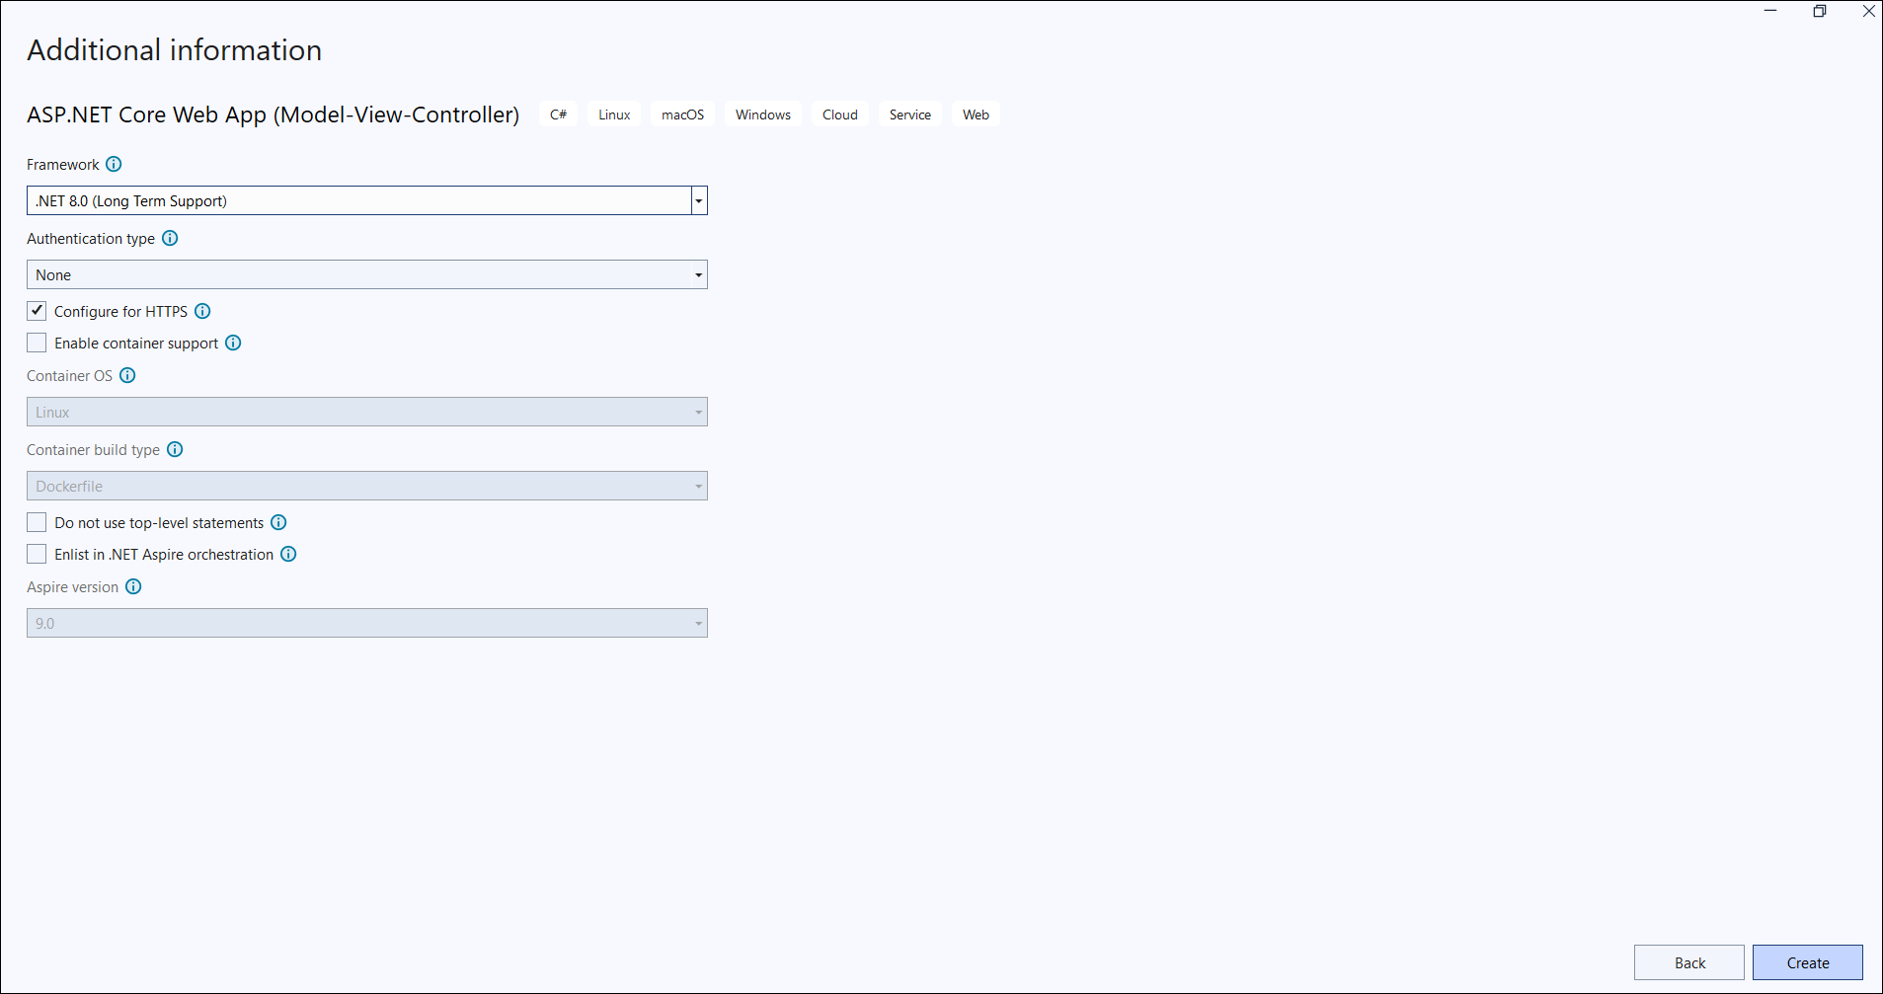Click the ASP.NET Core Web App template title
1883x994 pixels.
(274, 115)
